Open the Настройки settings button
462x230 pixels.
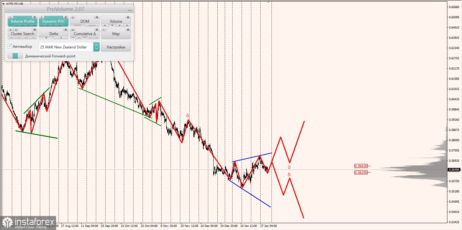(116, 47)
